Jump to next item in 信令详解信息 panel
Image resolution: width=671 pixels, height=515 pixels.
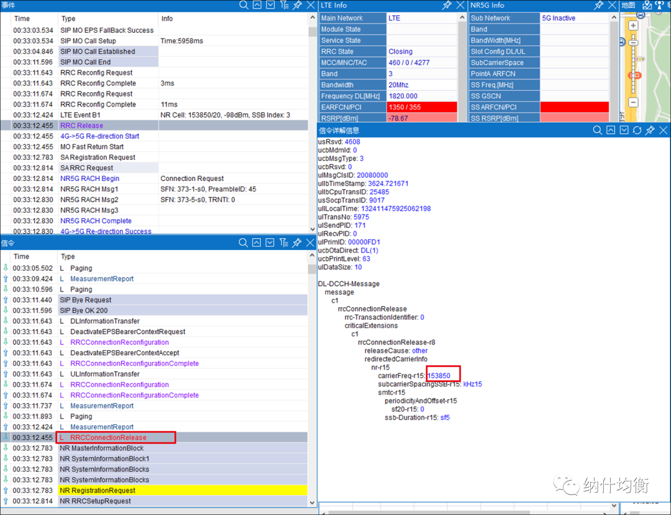(x=624, y=130)
